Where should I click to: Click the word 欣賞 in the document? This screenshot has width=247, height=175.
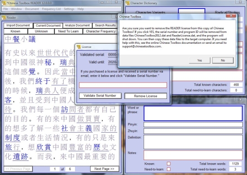[x=44, y=147]
